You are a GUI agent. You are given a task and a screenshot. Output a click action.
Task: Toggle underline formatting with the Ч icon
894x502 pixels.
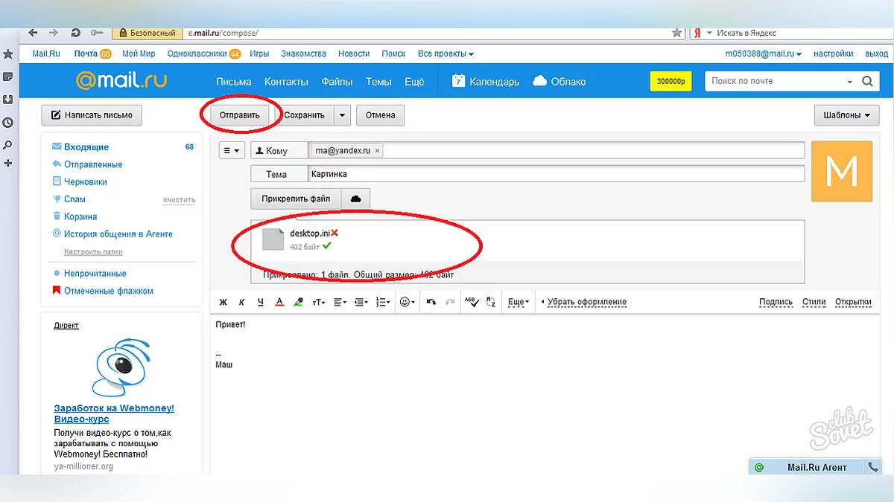[260, 302]
